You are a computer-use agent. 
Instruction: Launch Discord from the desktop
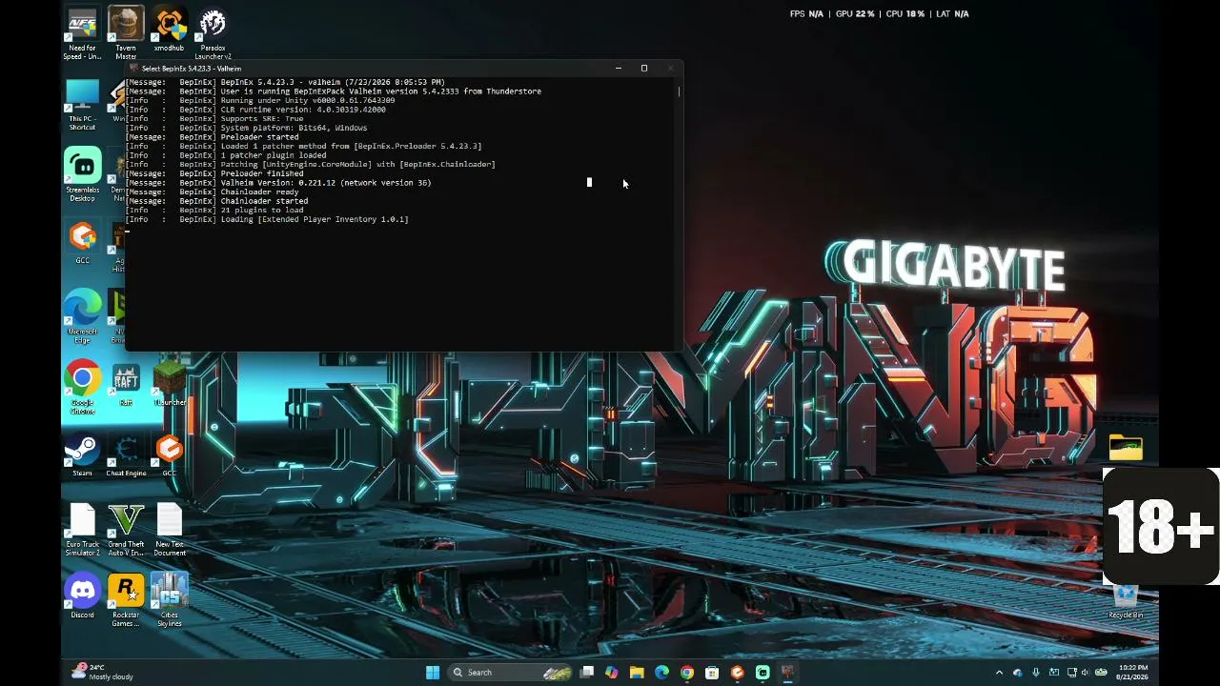(x=82, y=596)
